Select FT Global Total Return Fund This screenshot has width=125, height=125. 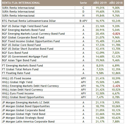pyautogui.click(x=20, y=69)
